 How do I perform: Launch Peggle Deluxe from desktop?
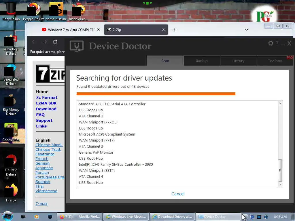click(34, 11)
